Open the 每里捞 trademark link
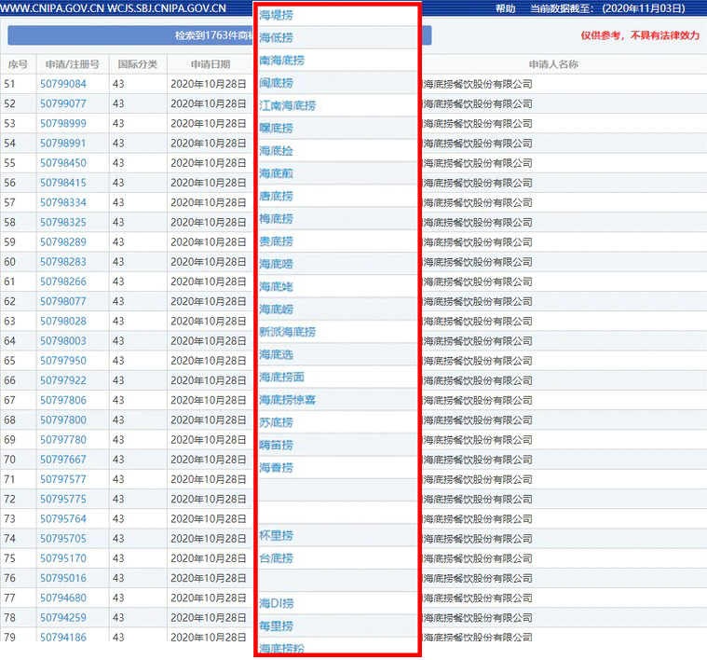 (276, 626)
